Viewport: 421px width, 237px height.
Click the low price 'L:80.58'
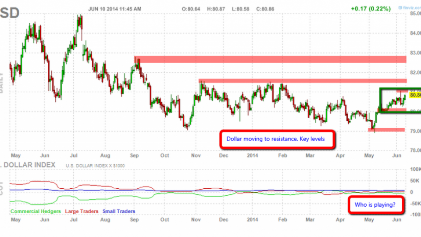coord(241,9)
